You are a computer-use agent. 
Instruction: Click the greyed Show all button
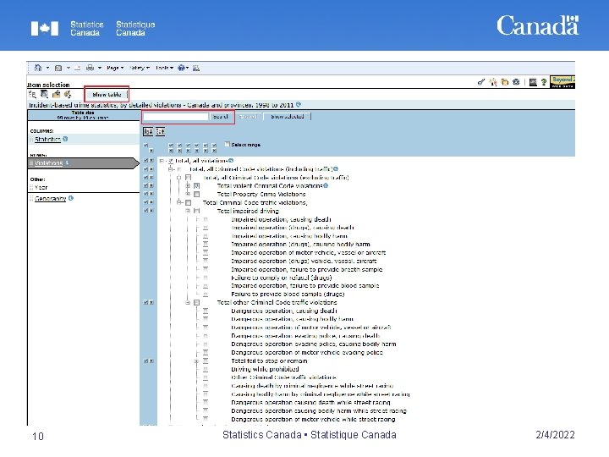pos(248,117)
